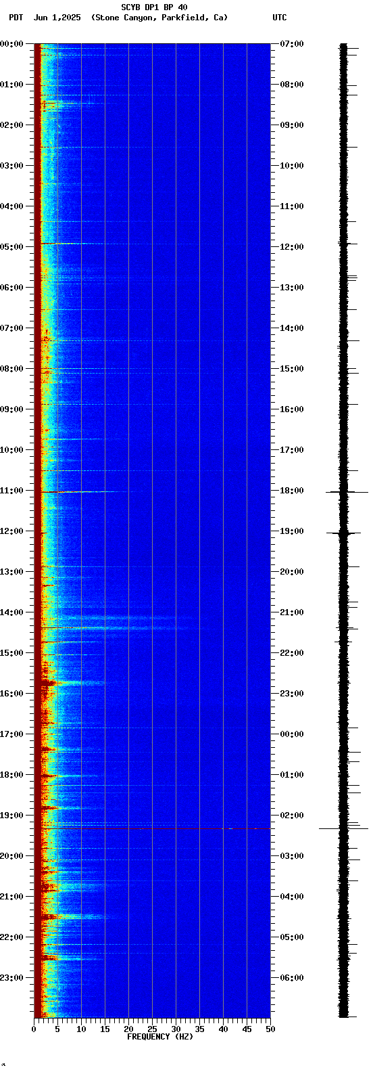Pick the 22:00 label on the UTC axis
This screenshot has height=1072, width=373.
291,653
